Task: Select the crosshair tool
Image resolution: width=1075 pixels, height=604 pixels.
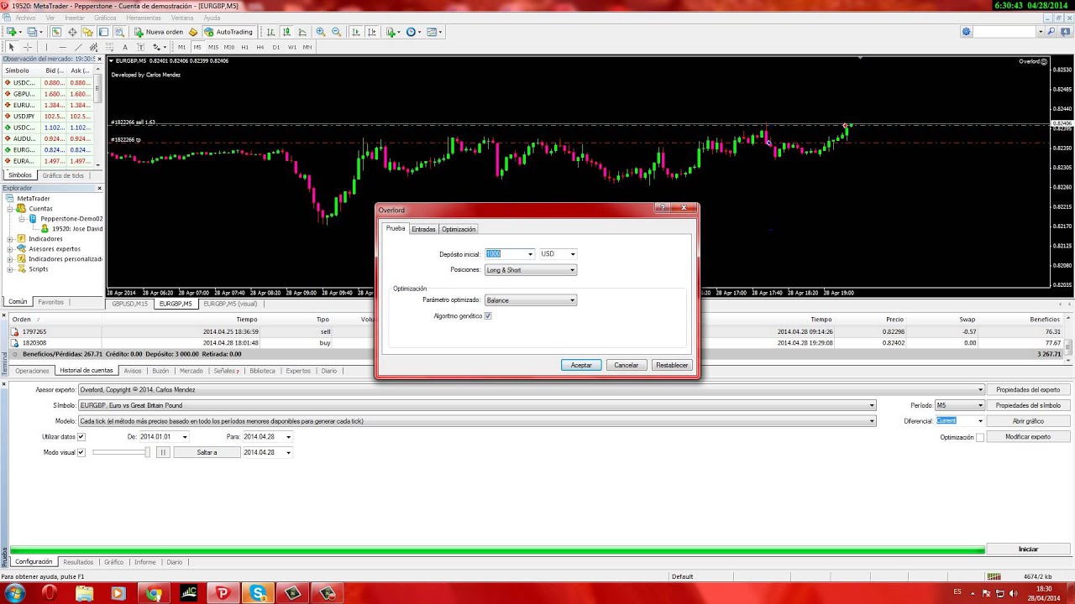Action: point(27,47)
